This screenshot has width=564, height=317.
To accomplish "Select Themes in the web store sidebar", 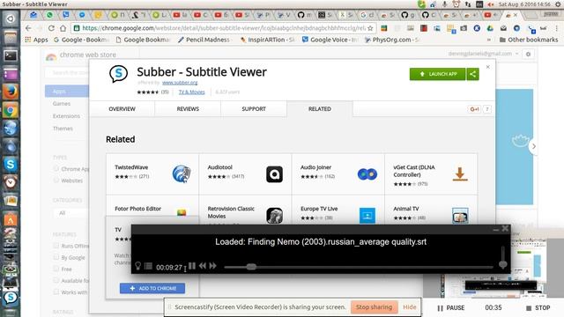I will click(63, 129).
